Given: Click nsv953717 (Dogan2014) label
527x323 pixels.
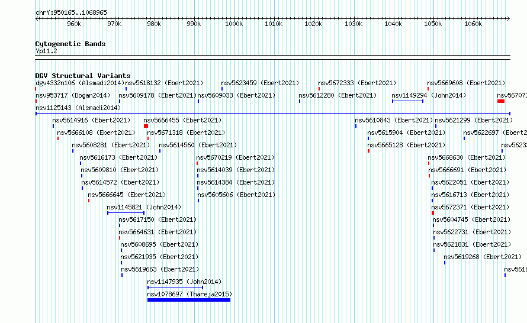Looking at the screenshot, I should 73,95.
